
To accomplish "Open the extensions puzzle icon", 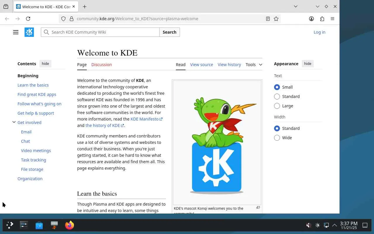I will pyautogui.click(x=322, y=19).
